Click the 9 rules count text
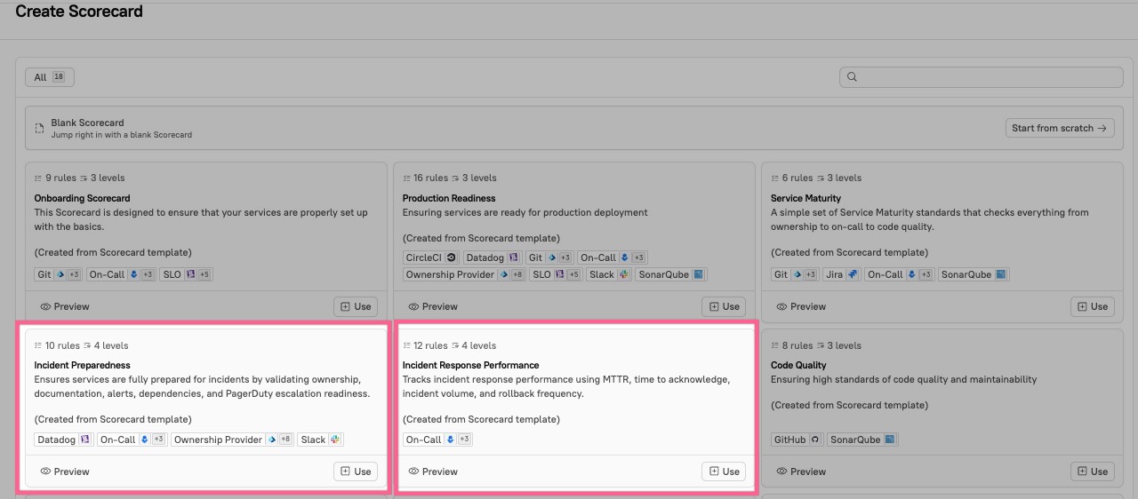This screenshot has width=1138, height=499. pos(60,178)
